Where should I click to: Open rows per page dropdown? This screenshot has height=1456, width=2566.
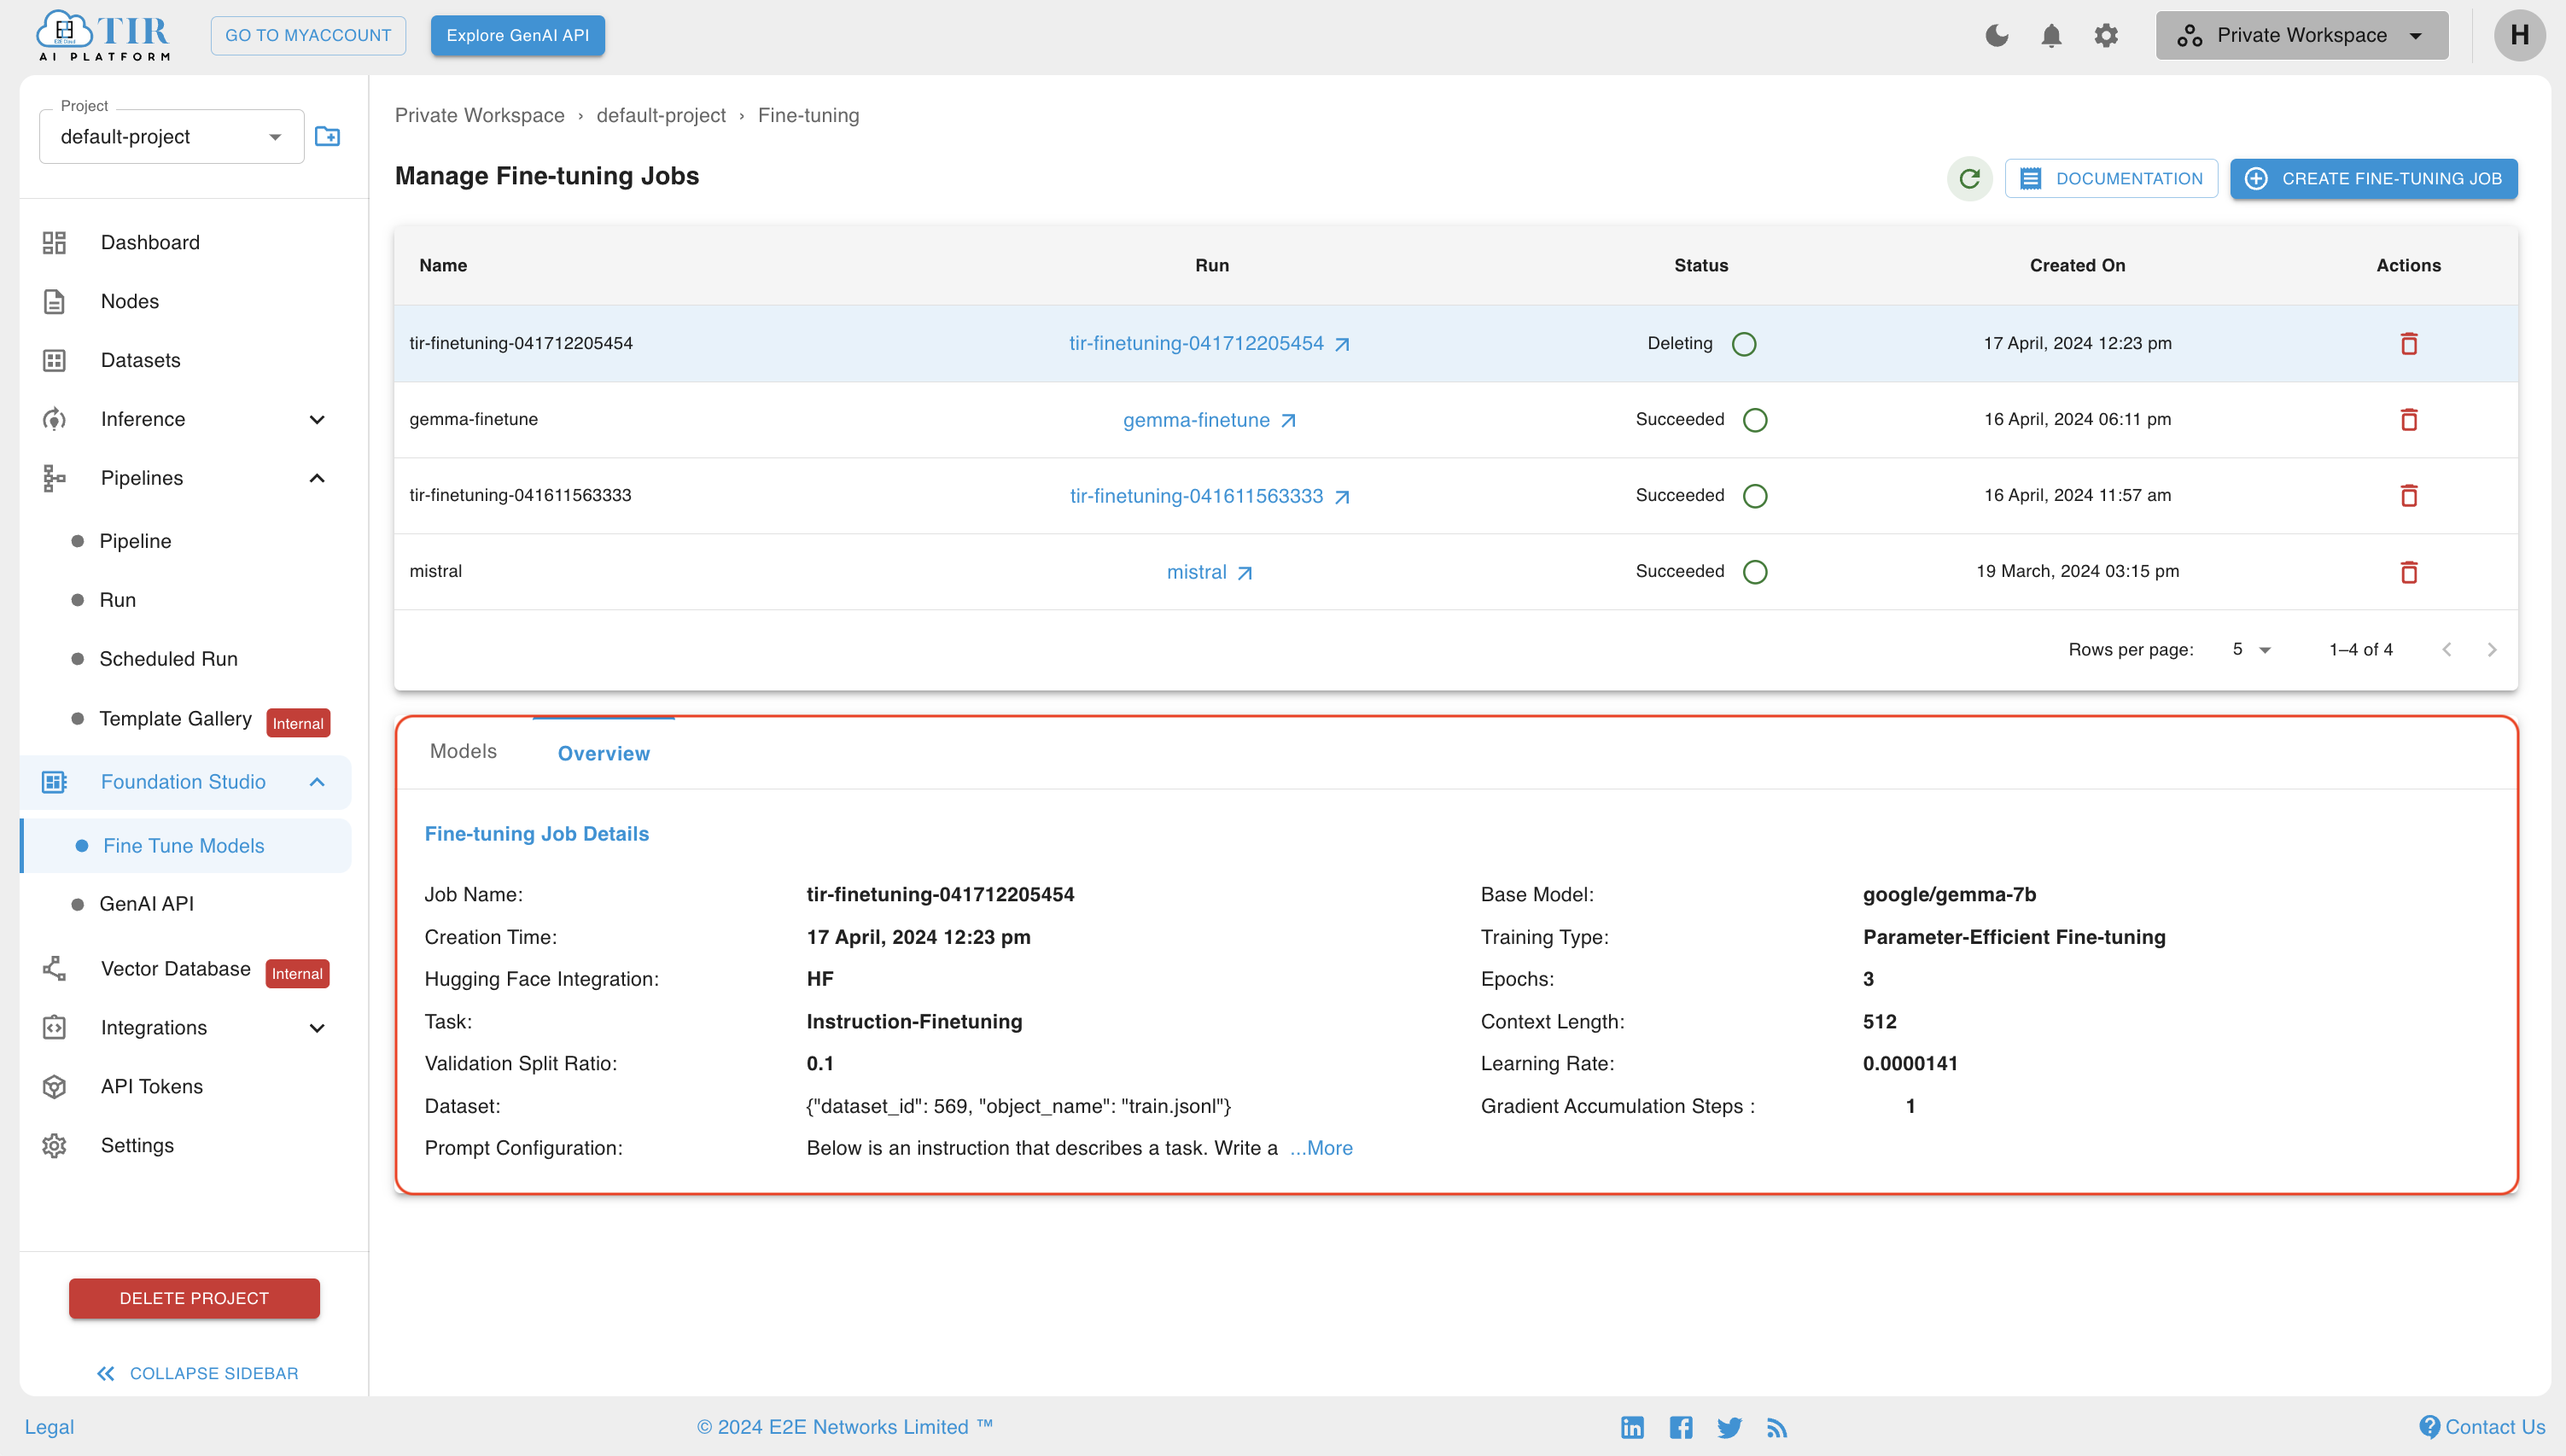(x=2251, y=650)
